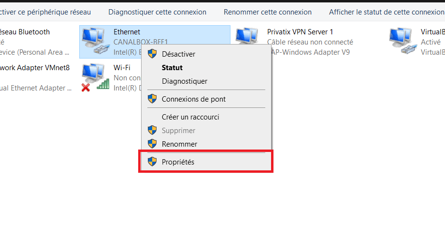Click the shield icon beside Propriétés

coord(152,162)
